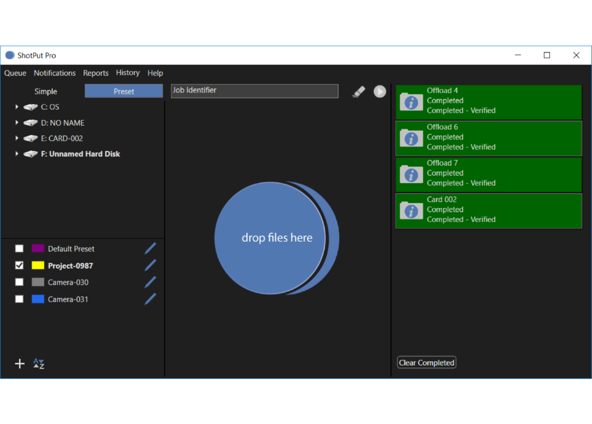This screenshot has width=592, height=424.
Task: Edit Default Preset using its pencil icon
Action: [x=150, y=248]
